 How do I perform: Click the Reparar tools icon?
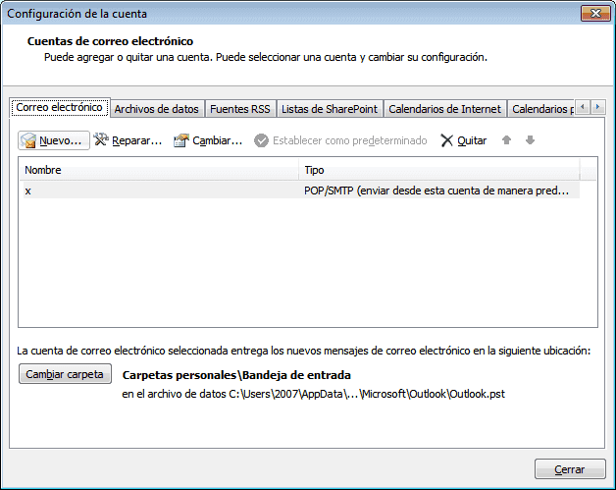point(101,140)
